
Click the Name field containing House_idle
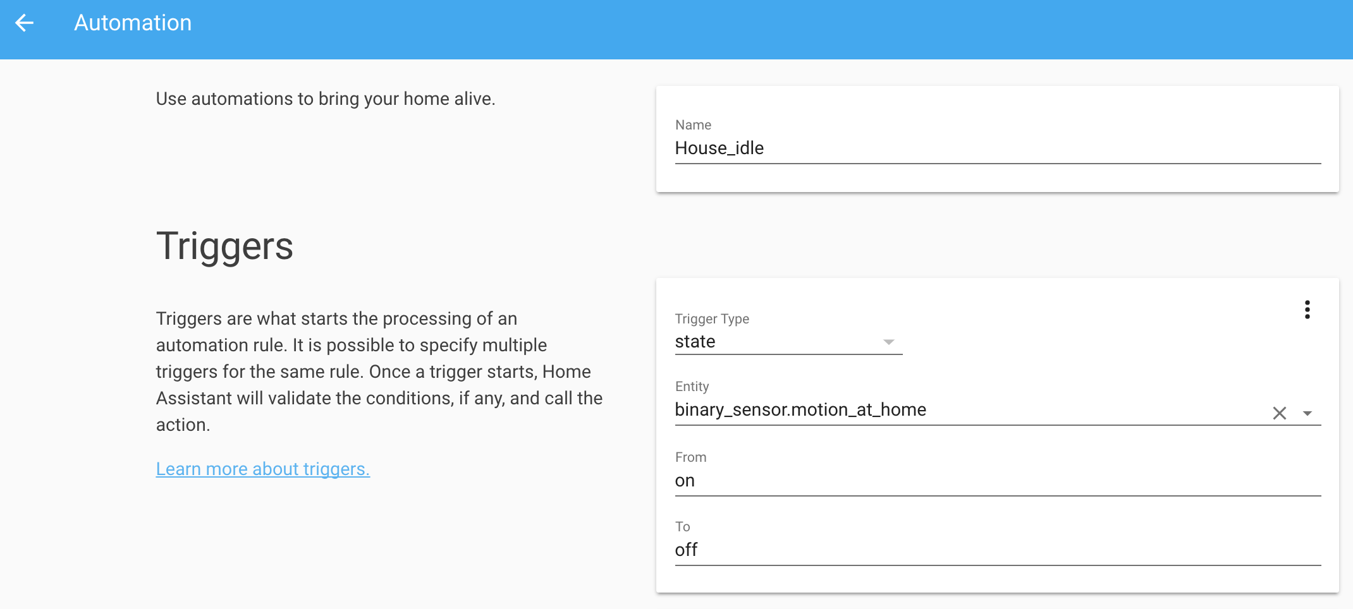tap(996, 148)
